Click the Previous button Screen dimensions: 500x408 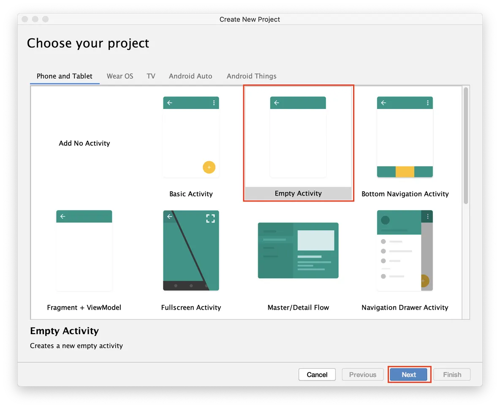363,375
